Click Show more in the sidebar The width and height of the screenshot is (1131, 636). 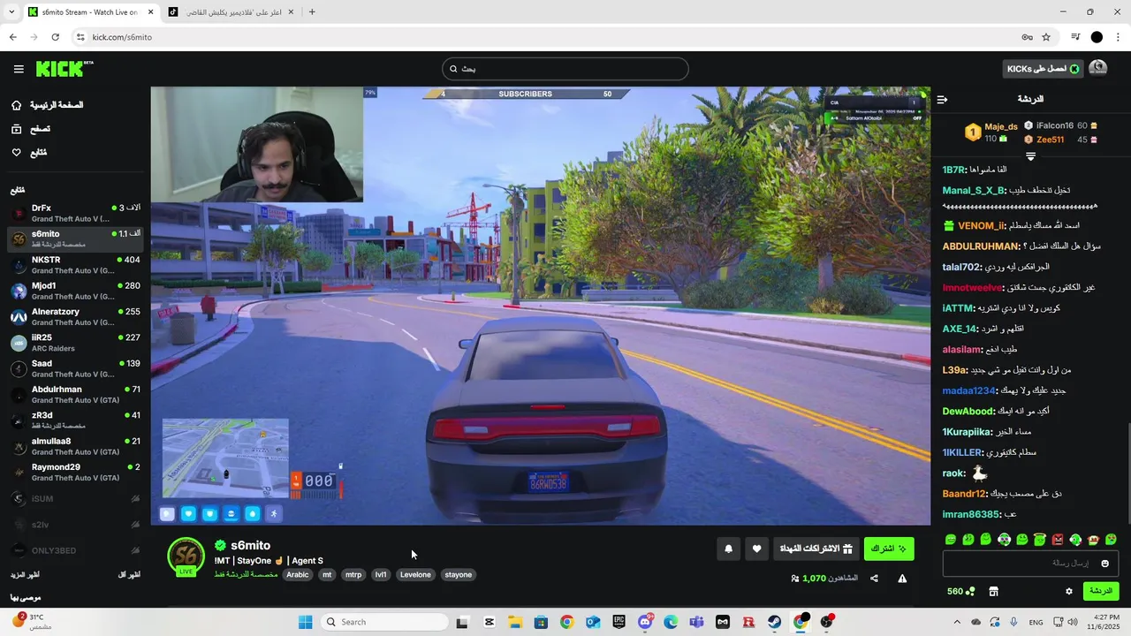pyautogui.click(x=26, y=575)
